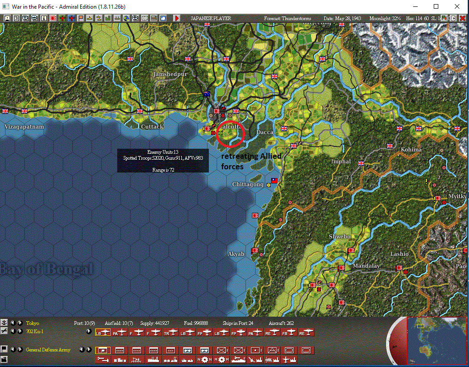Click the 'Moonlight: 32%' text
This screenshot has width=469, height=367.
pos(385,18)
